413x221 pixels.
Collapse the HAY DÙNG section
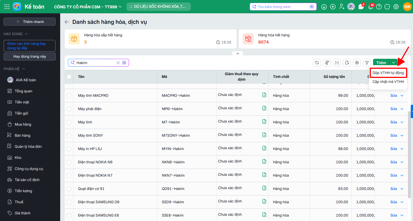(x=26, y=34)
